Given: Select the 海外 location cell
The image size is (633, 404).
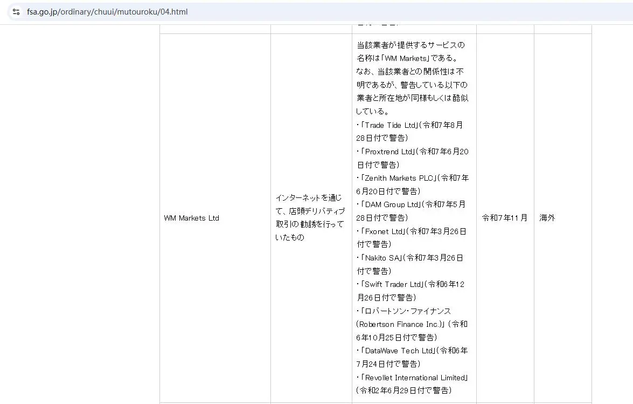Looking at the screenshot, I should pos(563,218).
